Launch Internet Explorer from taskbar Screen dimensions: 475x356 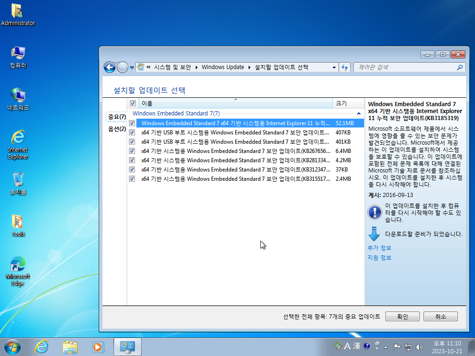pos(41,347)
